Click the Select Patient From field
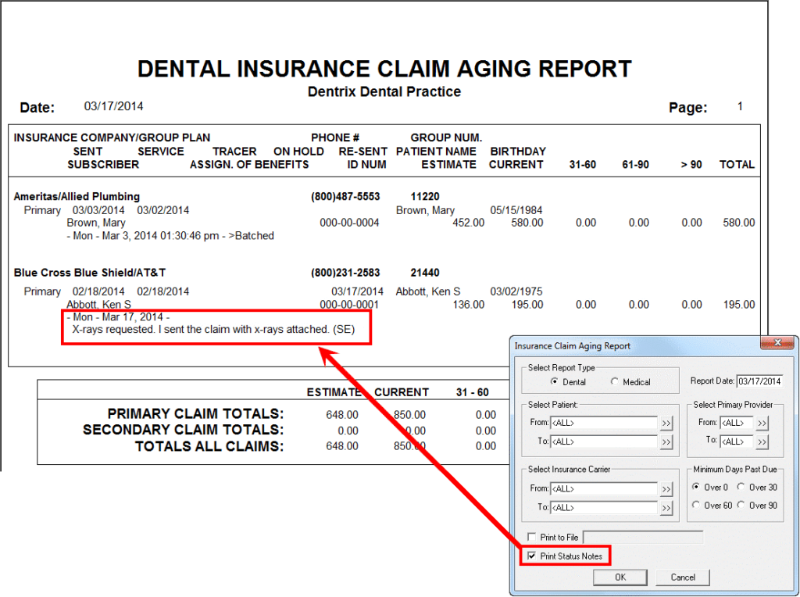 [604, 424]
